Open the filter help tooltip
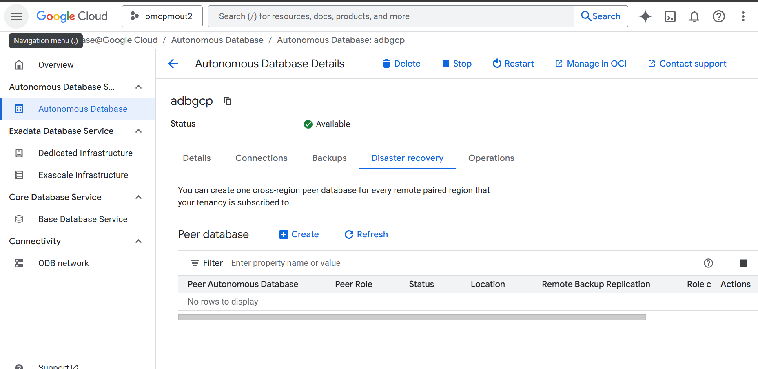Viewport: 758px width, 369px height. [708, 263]
